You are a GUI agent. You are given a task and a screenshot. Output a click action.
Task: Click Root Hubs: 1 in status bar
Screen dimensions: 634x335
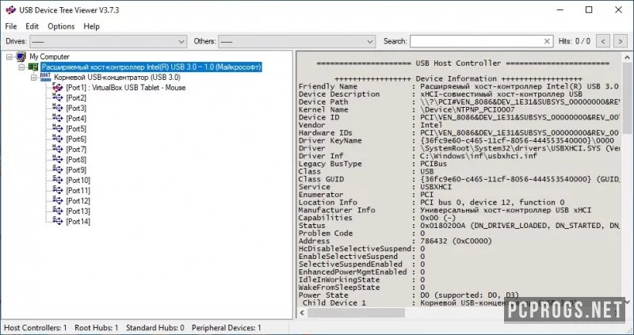(96, 328)
